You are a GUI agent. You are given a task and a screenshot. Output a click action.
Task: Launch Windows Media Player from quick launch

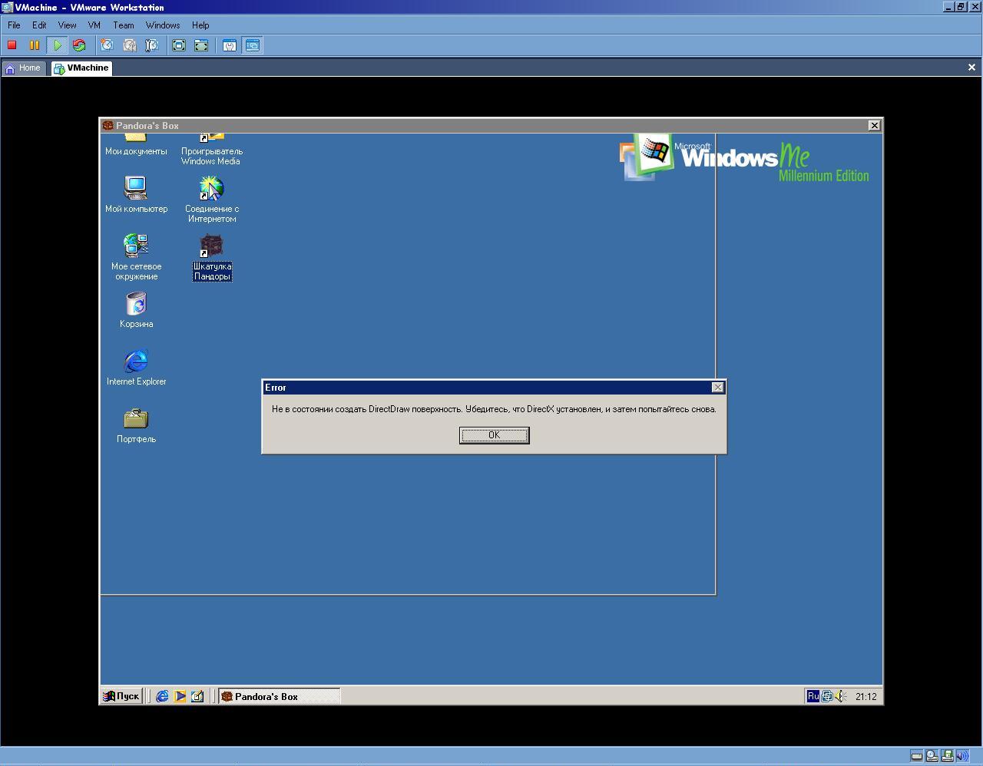pos(180,696)
